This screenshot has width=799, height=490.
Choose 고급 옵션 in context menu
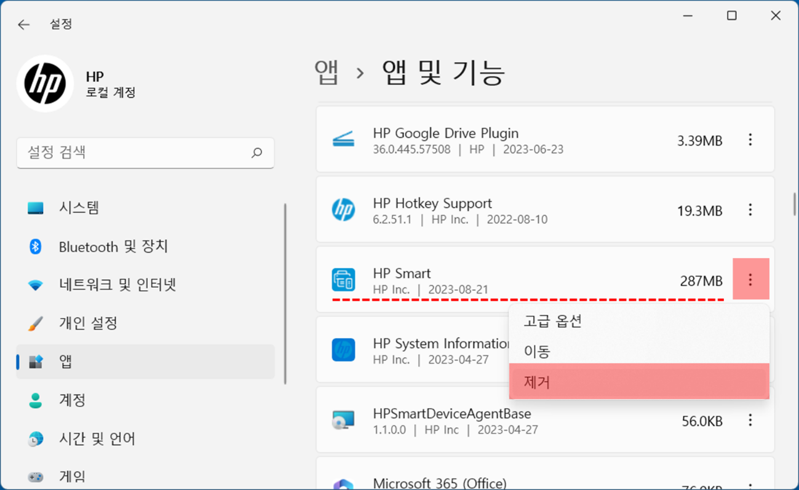click(639, 322)
